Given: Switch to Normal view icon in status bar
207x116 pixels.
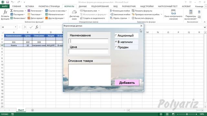Looking at the screenshot, I should [161, 114].
